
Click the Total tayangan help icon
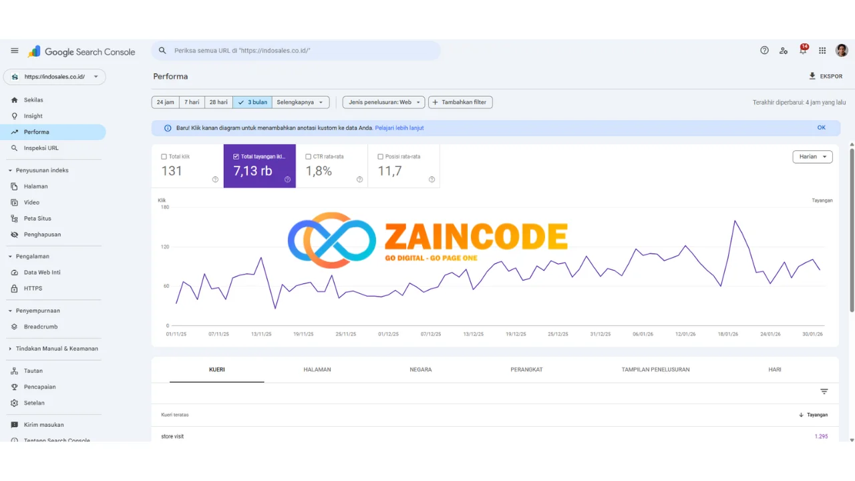coord(287,179)
